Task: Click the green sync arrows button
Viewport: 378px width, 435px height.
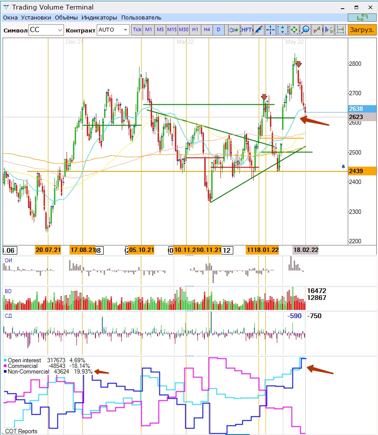Action: (362, 17)
